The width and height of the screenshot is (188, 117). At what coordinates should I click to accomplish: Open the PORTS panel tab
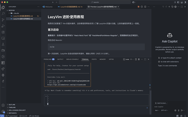(94, 59)
